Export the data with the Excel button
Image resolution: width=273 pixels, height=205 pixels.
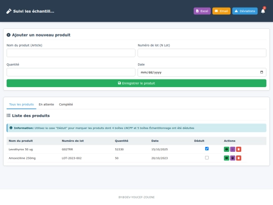click(202, 11)
